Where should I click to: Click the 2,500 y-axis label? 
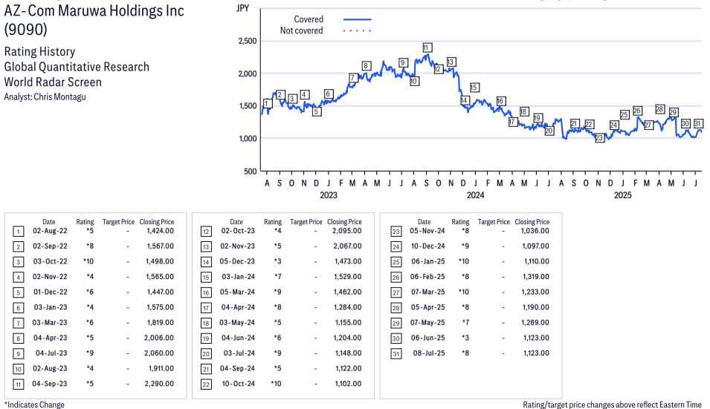pos(248,41)
